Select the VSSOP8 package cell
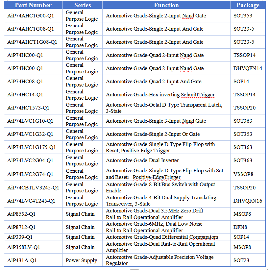 tap(243, 174)
